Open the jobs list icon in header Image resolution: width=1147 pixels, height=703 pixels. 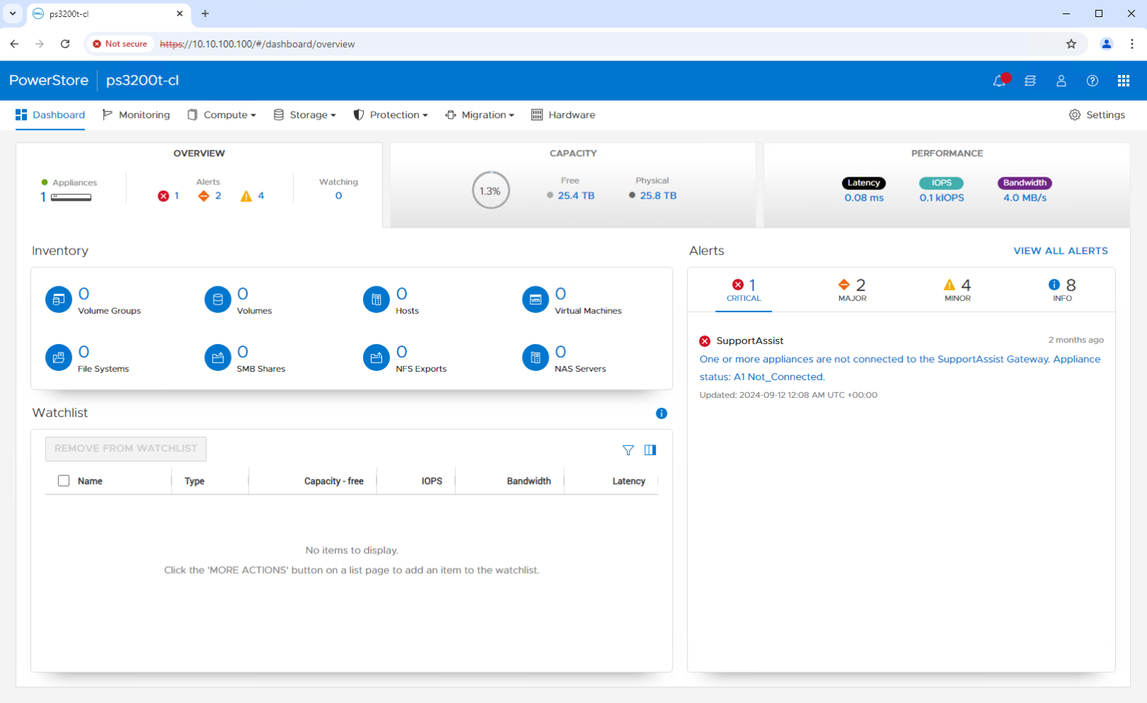pyautogui.click(x=1030, y=81)
